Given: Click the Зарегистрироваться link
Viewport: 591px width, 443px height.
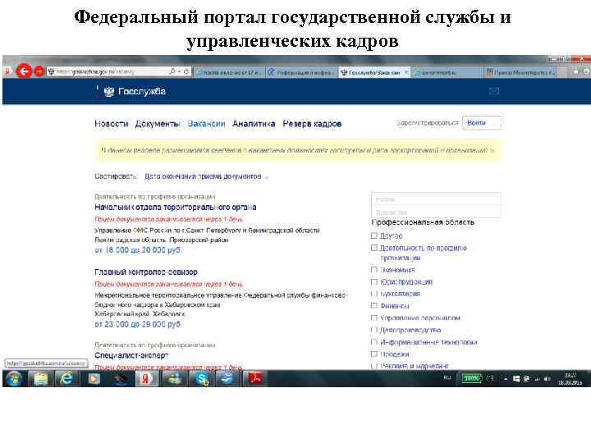Looking at the screenshot, I should click(428, 123).
